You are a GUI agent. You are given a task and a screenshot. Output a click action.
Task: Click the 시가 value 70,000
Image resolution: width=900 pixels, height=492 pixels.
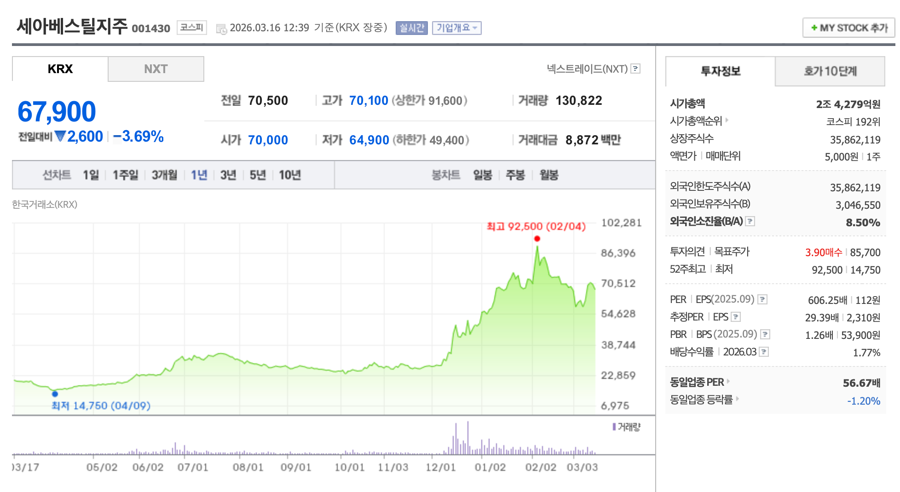tap(268, 140)
